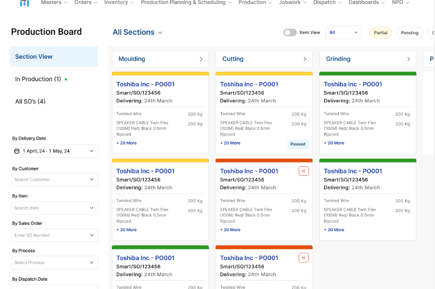Click the Paused status badge
The height and width of the screenshot is (289, 435).
click(x=298, y=144)
